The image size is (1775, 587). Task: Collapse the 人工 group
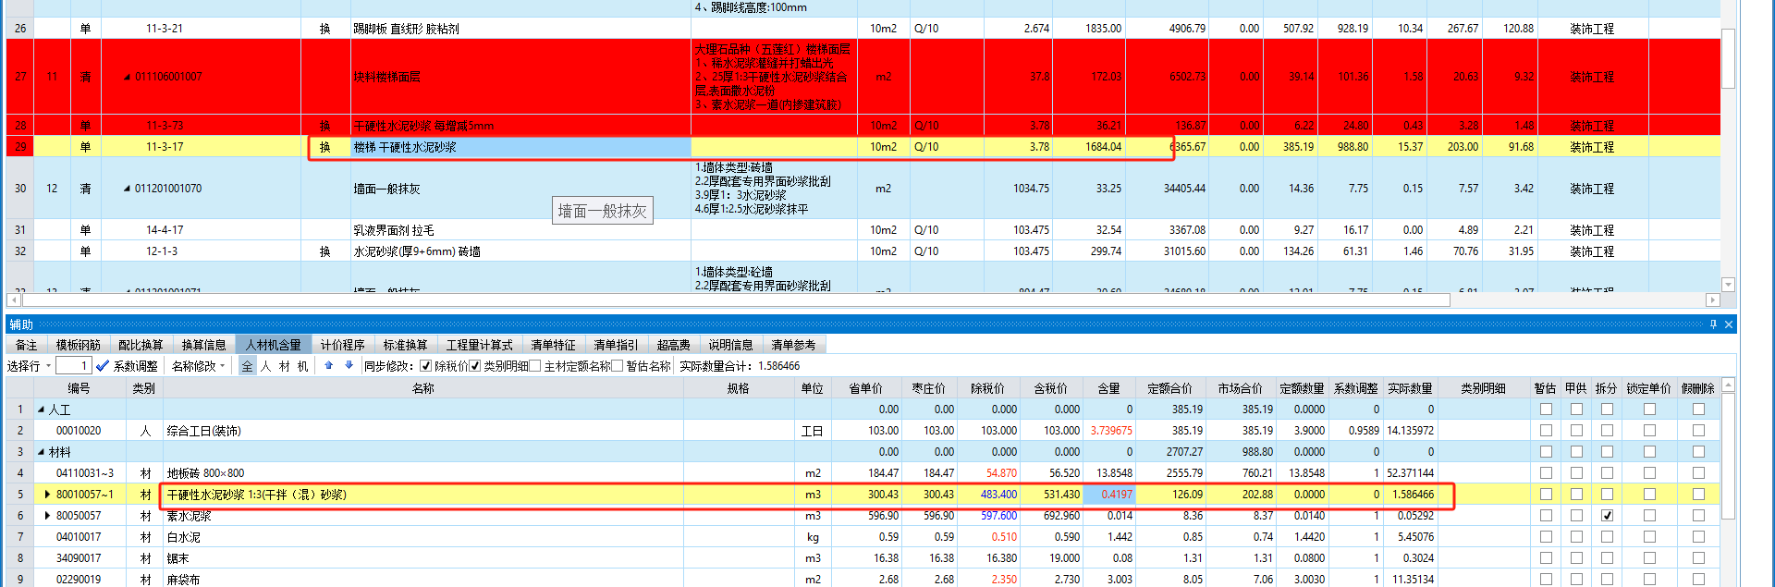(x=41, y=410)
